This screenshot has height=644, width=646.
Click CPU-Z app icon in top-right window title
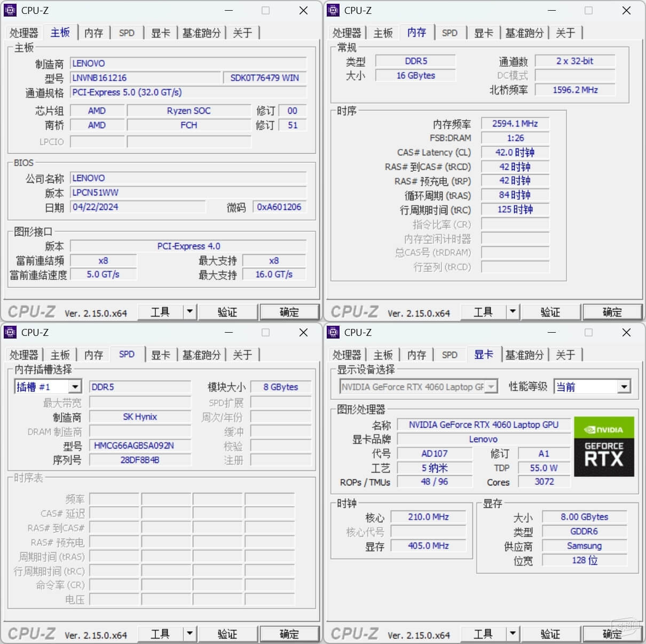[x=333, y=10]
